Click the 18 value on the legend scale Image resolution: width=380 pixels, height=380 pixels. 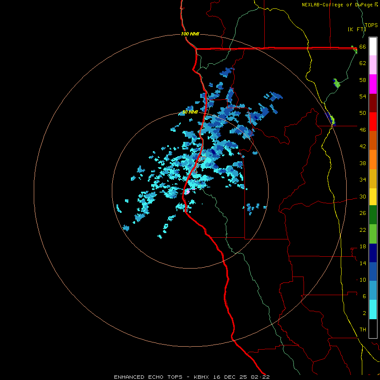pos(363,247)
